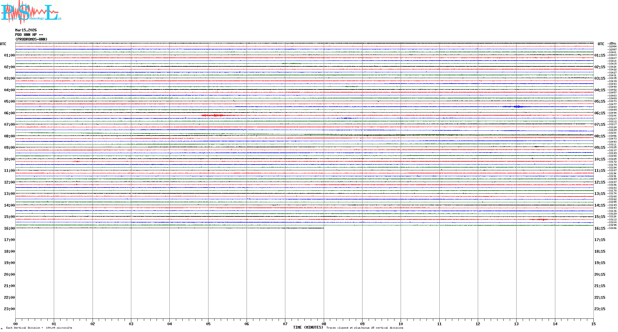The image size is (618, 332).
Task: Click the Each Vertical Division scale note
Action: click(x=39, y=328)
